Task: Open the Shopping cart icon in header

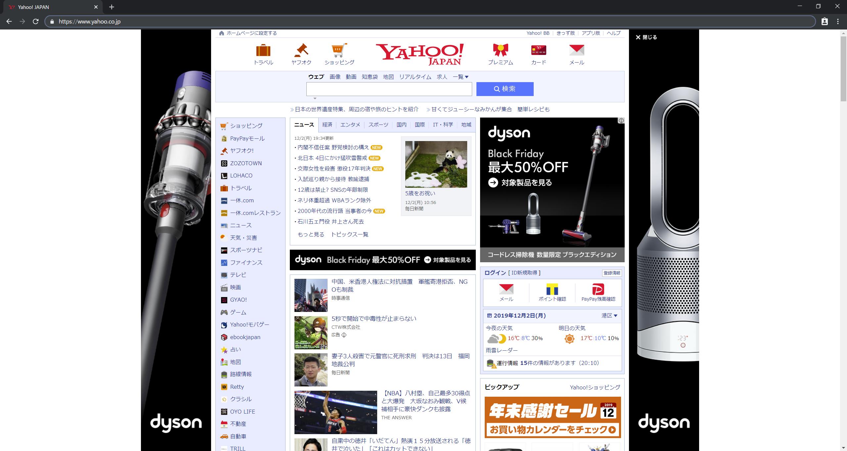Action: coord(339,50)
